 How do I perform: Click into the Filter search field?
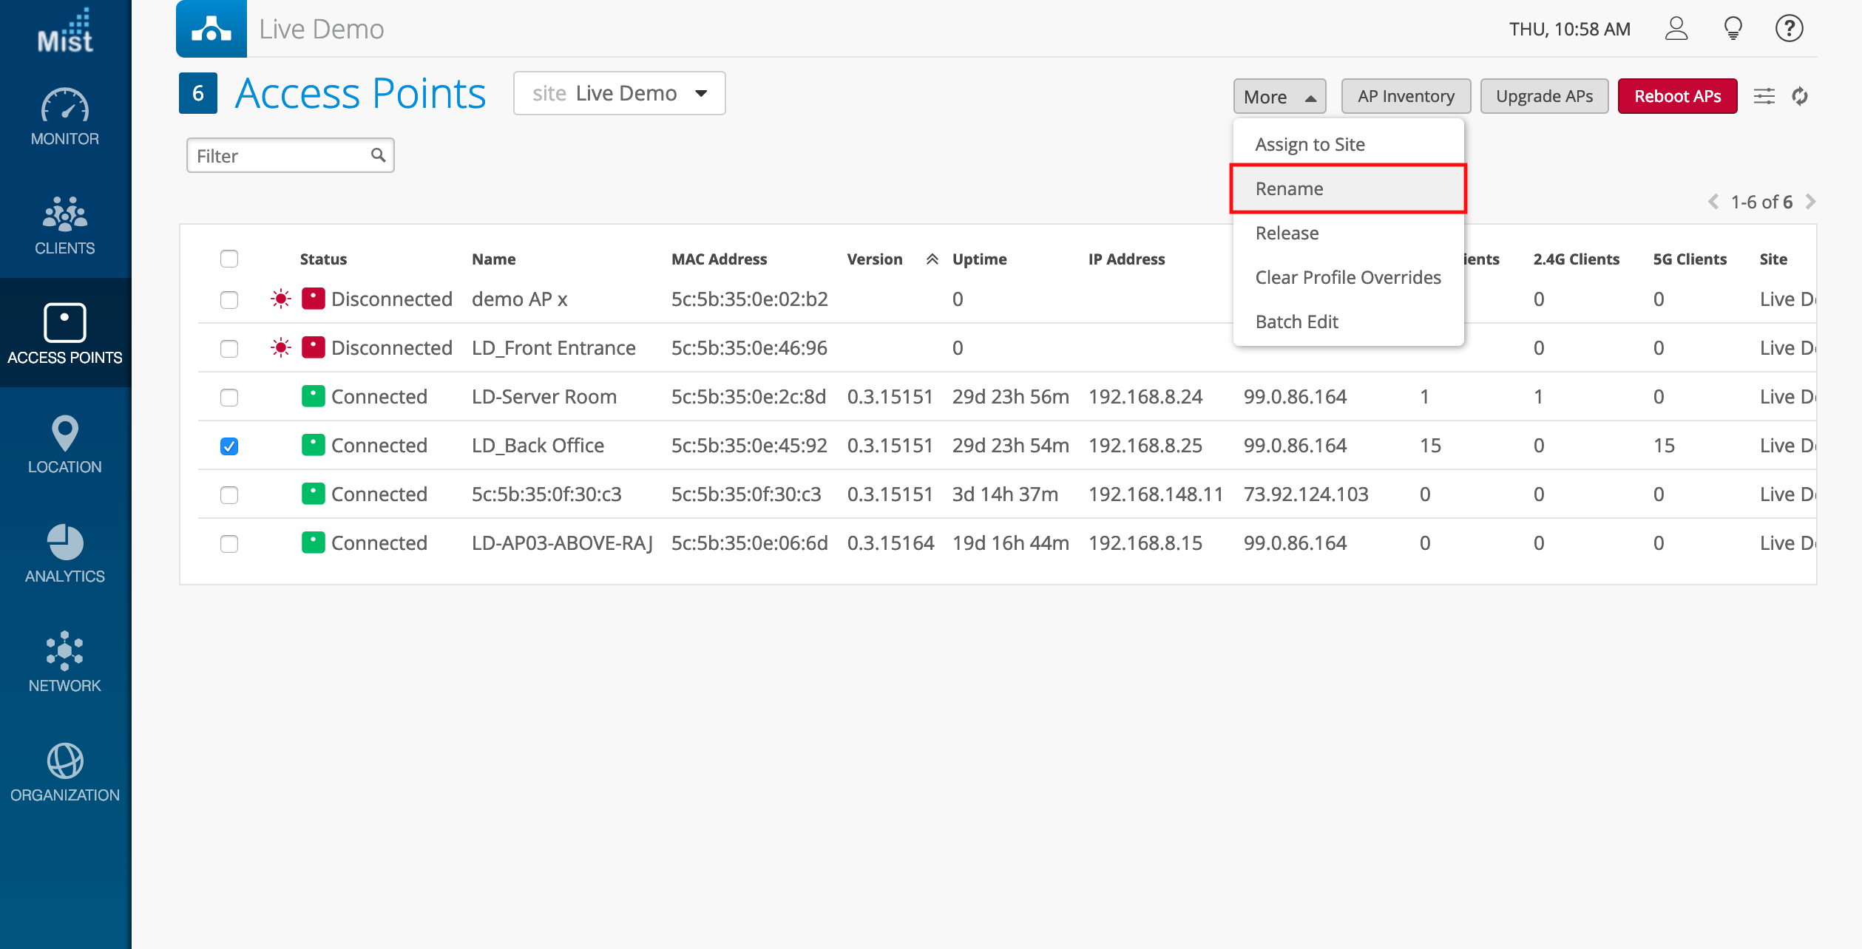[x=281, y=156]
